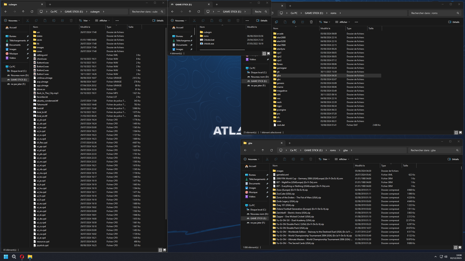
Task: Click the paste icon in gba window toolbar
Action: tap(284, 159)
